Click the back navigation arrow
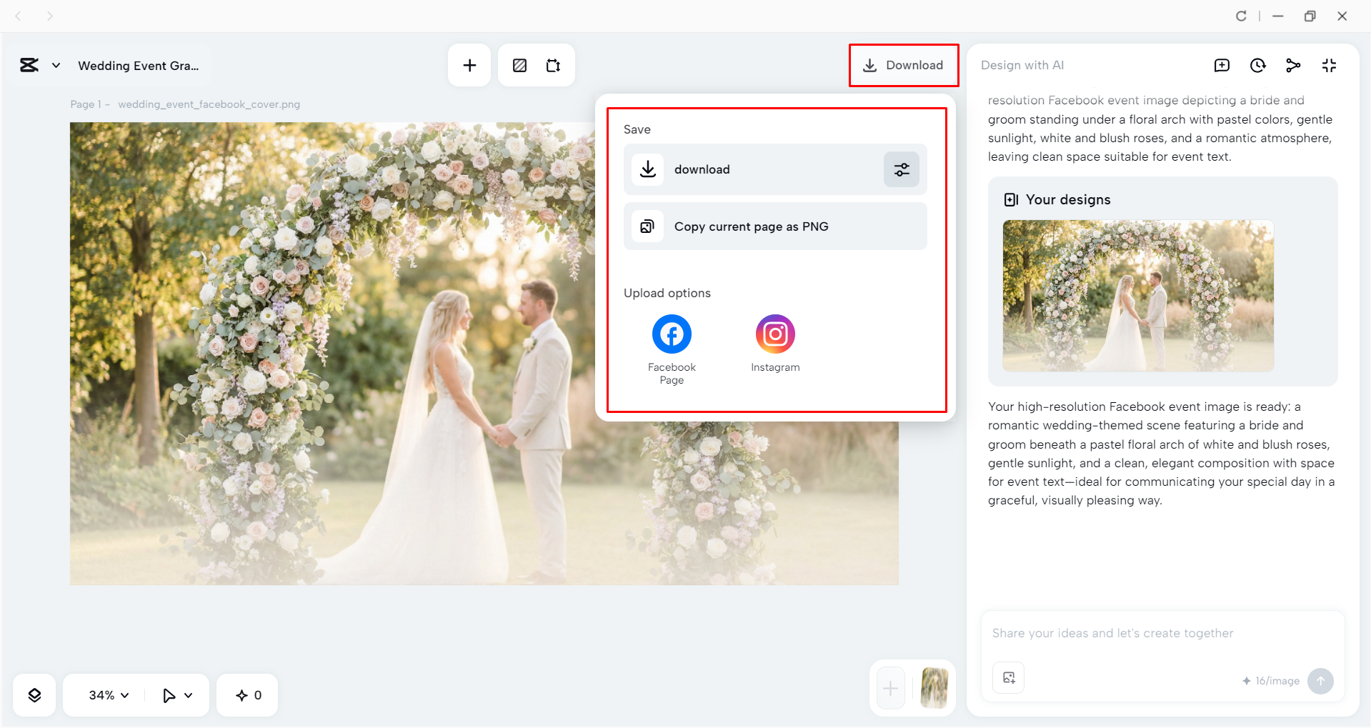1371x728 pixels. click(x=19, y=16)
